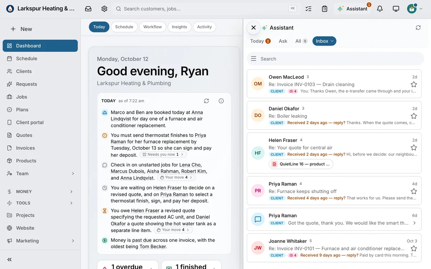
Task: Click the New button in sidebar
Action: pos(22,29)
